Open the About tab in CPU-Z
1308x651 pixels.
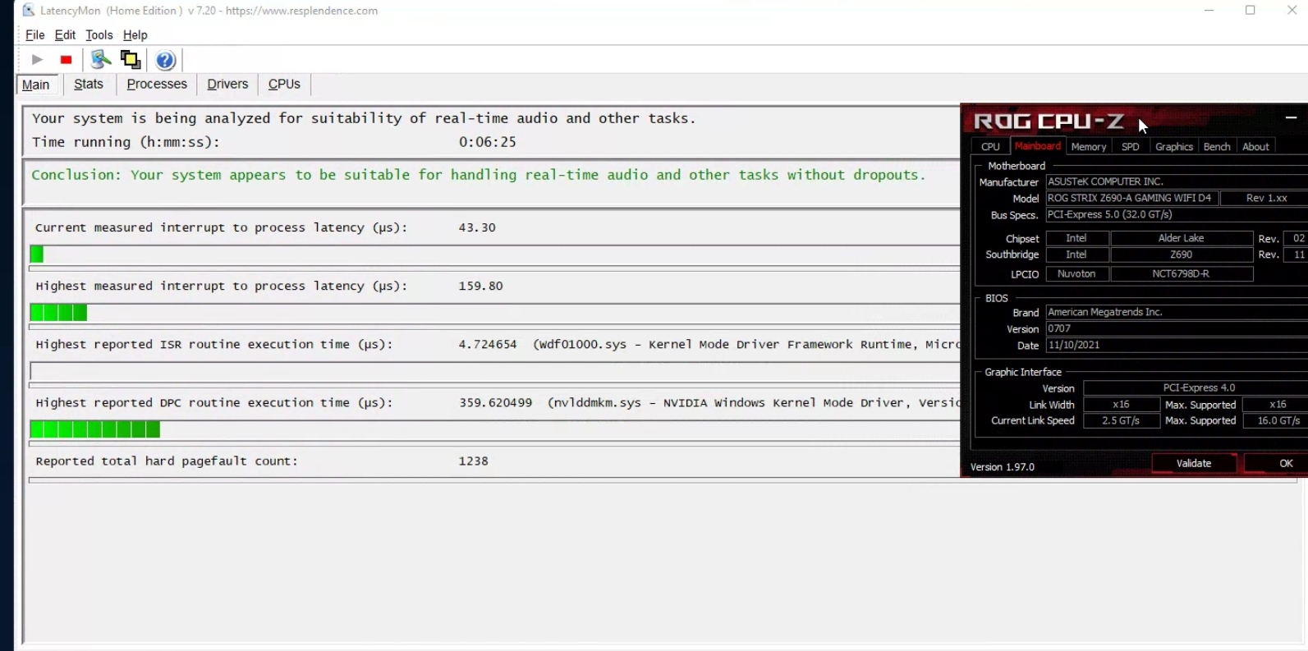(1255, 147)
